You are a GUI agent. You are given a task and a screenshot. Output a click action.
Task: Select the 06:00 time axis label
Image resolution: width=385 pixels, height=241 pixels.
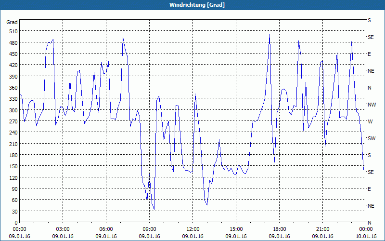pyautogui.click(x=106, y=229)
